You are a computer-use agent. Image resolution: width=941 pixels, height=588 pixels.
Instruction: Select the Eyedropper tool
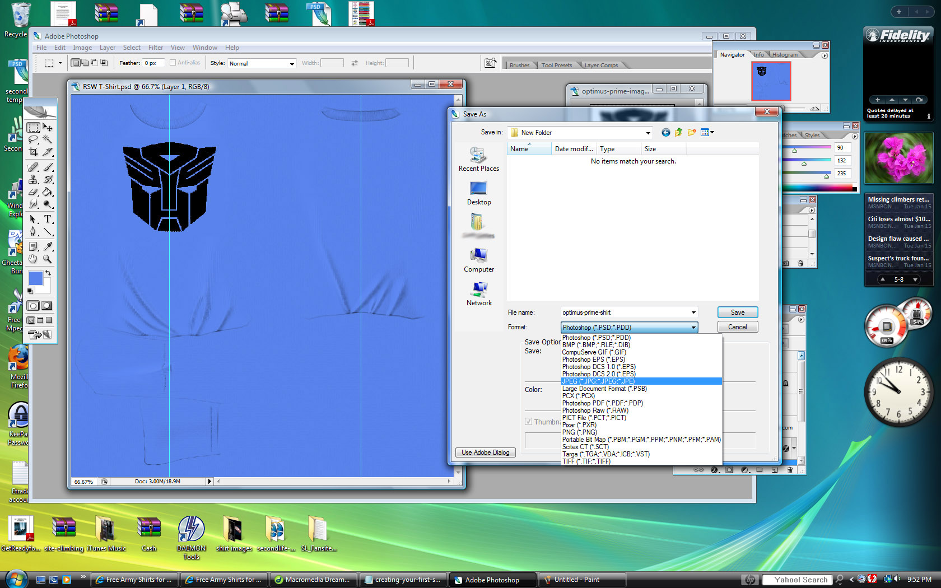tap(48, 246)
